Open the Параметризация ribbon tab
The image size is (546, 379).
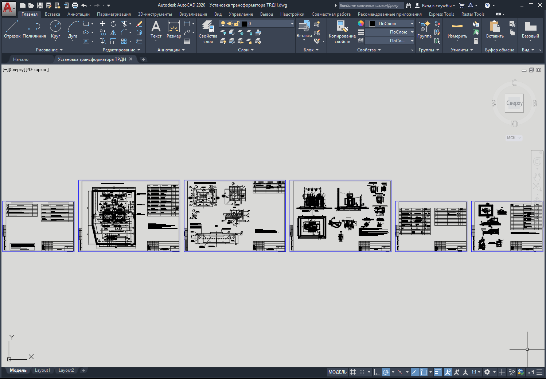click(x=114, y=14)
